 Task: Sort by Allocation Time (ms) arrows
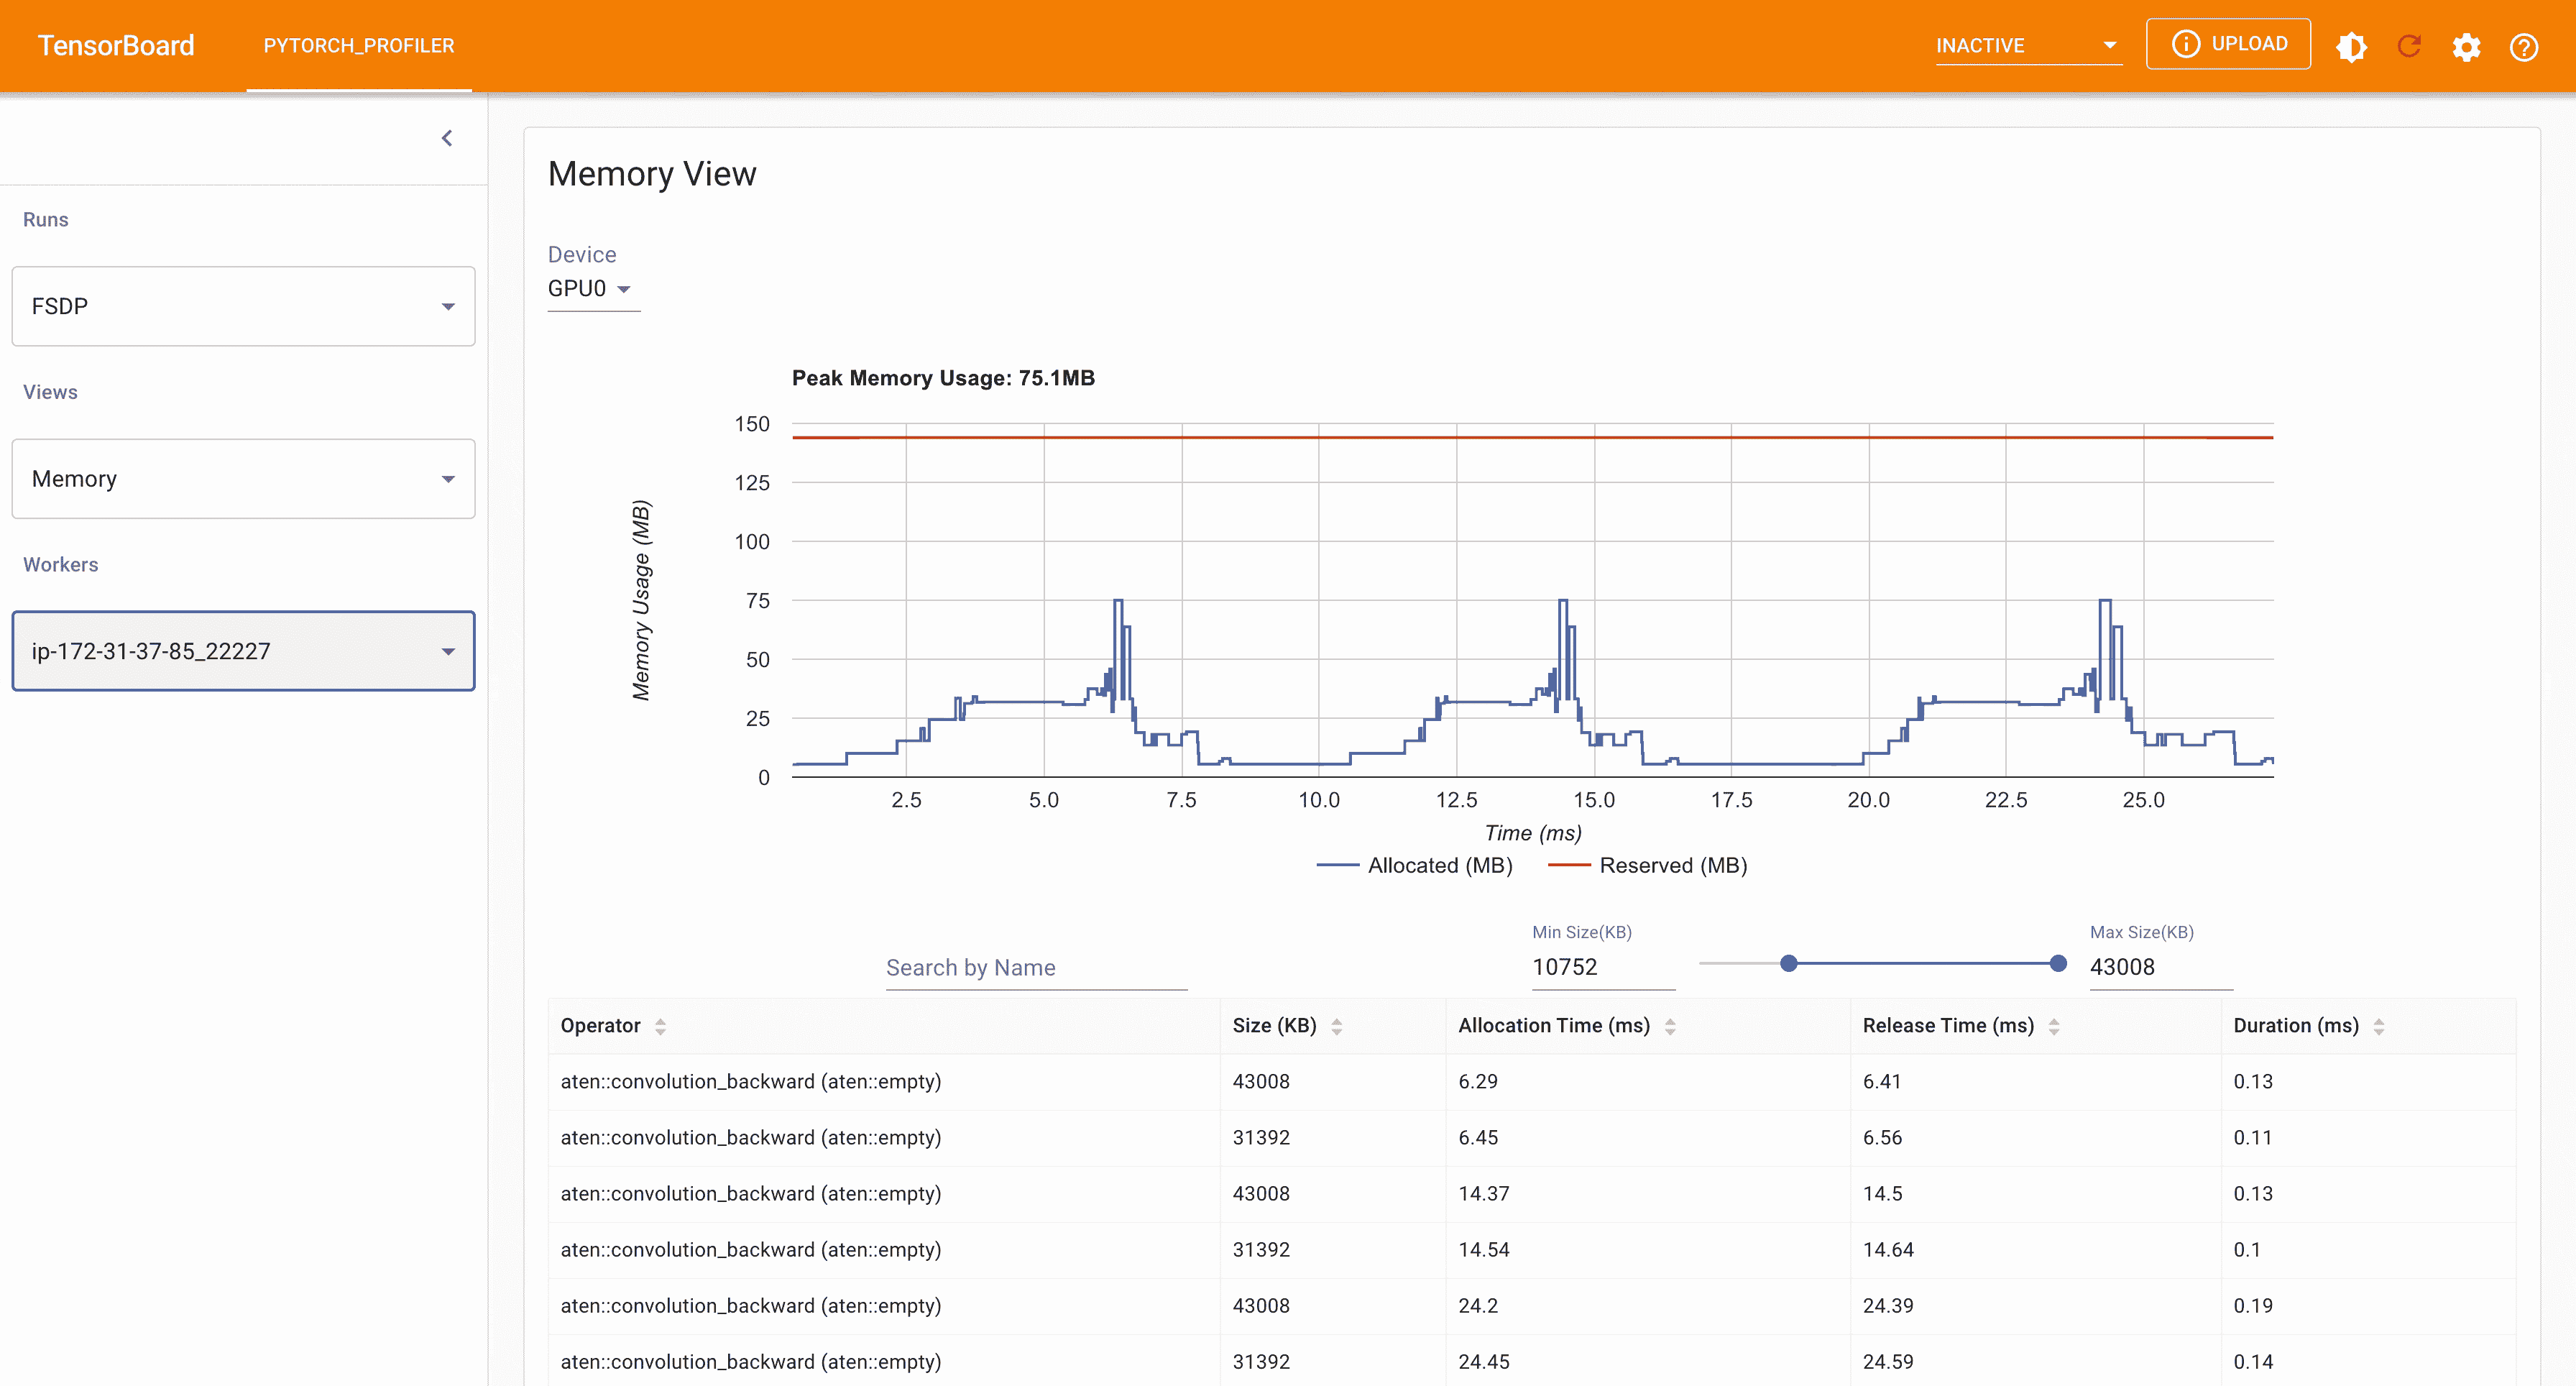click(1670, 1026)
